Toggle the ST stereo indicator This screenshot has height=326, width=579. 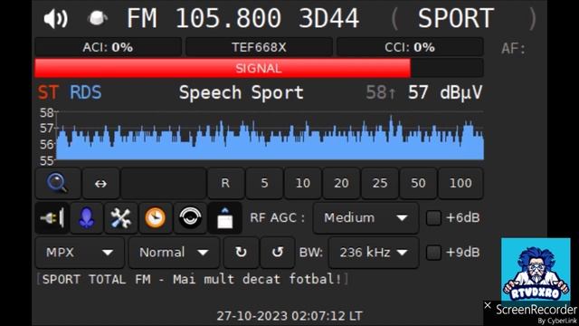click(48, 92)
